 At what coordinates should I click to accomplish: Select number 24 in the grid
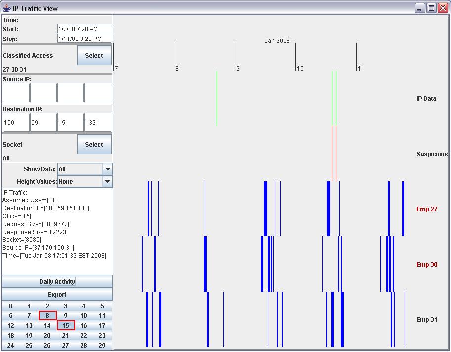click(x=11, y=345)
